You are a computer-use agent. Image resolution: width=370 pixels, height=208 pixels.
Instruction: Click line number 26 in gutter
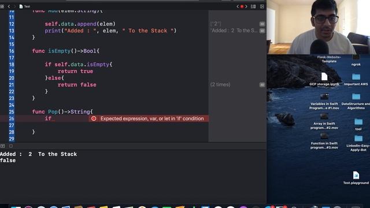click(x=12, y=118)
